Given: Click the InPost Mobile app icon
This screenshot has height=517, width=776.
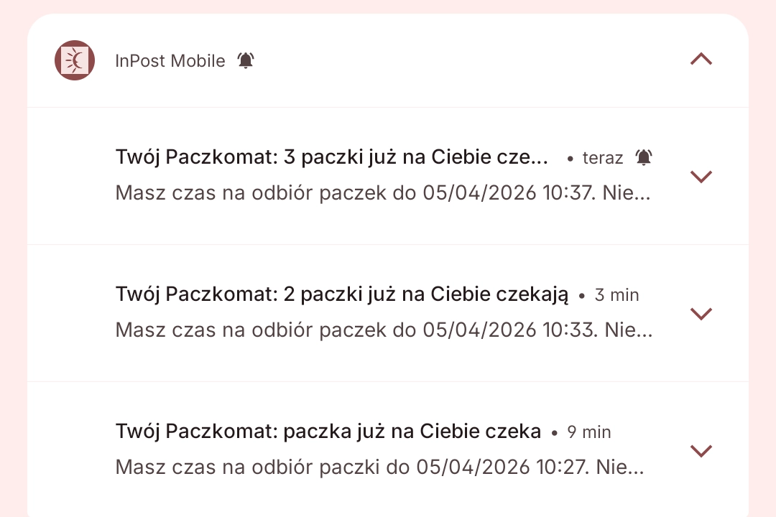Looking at the screenshot, I should (x=75, y=60).
